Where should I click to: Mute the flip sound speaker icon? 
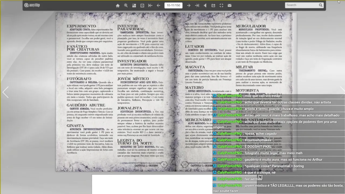pyautogui.click(x=205, y=5)
